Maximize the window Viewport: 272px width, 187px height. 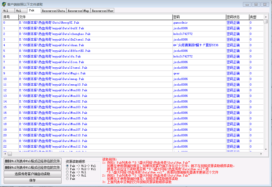(256, 5)
